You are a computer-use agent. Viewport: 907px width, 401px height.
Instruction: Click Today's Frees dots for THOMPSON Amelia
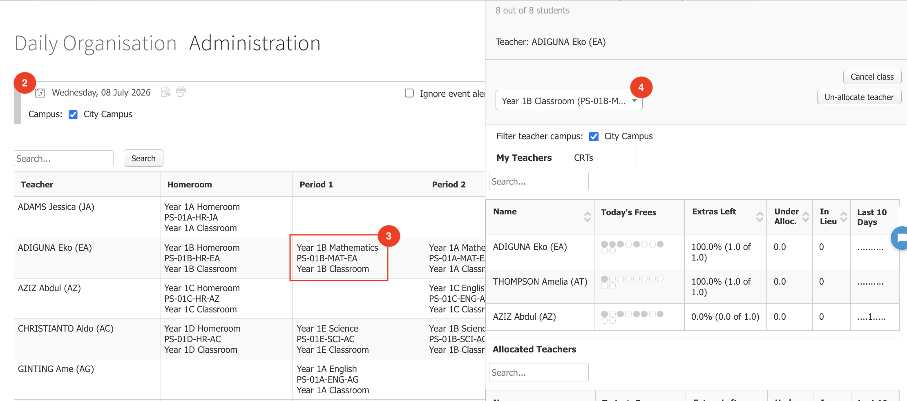click(x=632, y=282)
